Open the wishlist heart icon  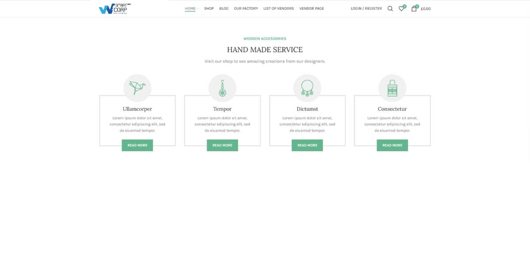(401, 8)
